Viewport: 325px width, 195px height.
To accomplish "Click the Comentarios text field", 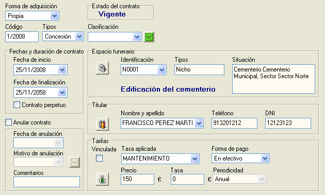I will point(46,182).
